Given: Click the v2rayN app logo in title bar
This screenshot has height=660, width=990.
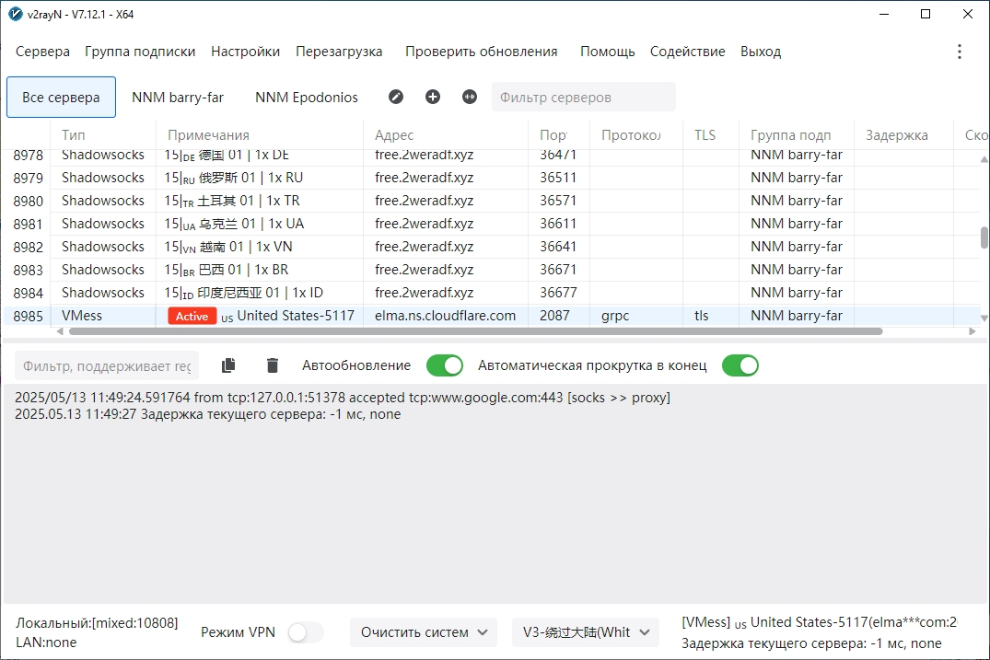Looking at the screenshot, I should pos(16,14).
